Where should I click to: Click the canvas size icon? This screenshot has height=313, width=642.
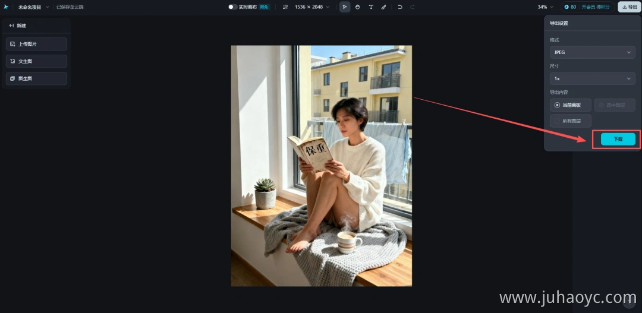click(x=285, y=7)
